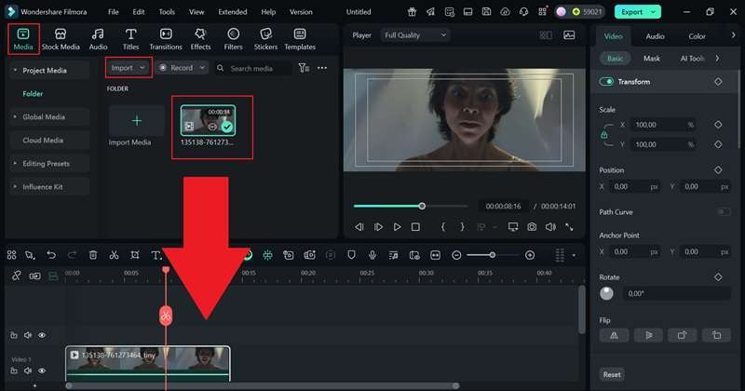745x391 pixels.
Task: Open the Filters panel
Action: click(x=233, y=39)
